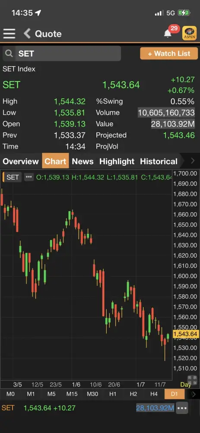Image resolution: width=200 pixels, height=433 pixels.
Task: Open chart options ellipsis next to SET
Action: [29, 177]
